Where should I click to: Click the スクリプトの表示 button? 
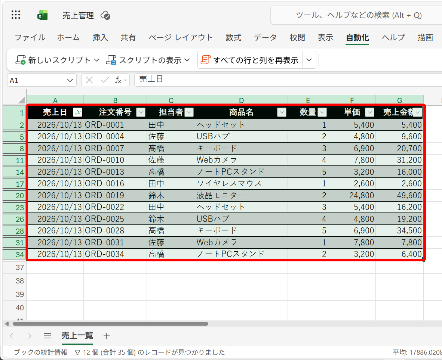pos(144,60)
